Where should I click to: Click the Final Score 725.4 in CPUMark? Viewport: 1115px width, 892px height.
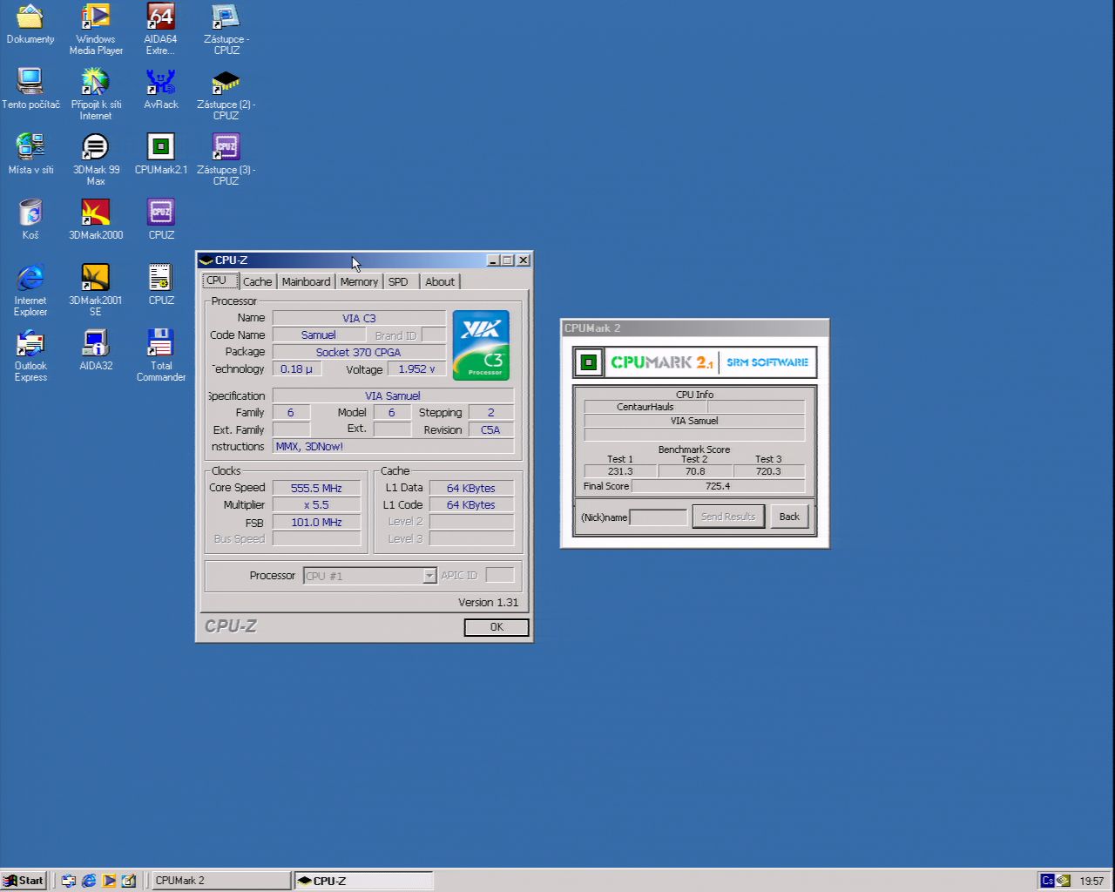718,486
